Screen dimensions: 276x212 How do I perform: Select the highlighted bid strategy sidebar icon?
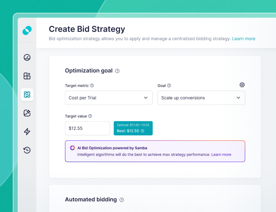coord(27,95)
